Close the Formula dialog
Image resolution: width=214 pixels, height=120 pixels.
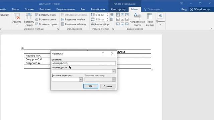tap(112, 54)
